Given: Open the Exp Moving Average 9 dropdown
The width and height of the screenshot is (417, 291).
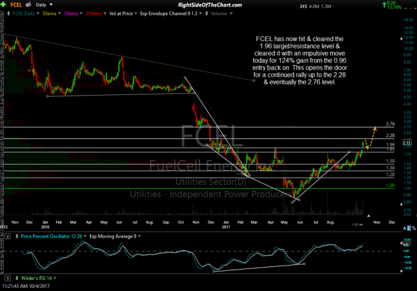Looking at the screenshot, I should tap(139, 236).
